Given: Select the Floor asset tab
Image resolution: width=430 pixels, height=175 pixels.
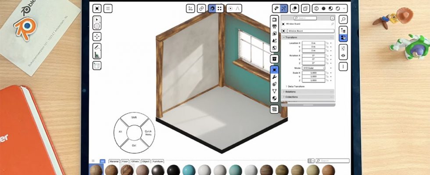Looking at the screenshot, I should 125,161.
